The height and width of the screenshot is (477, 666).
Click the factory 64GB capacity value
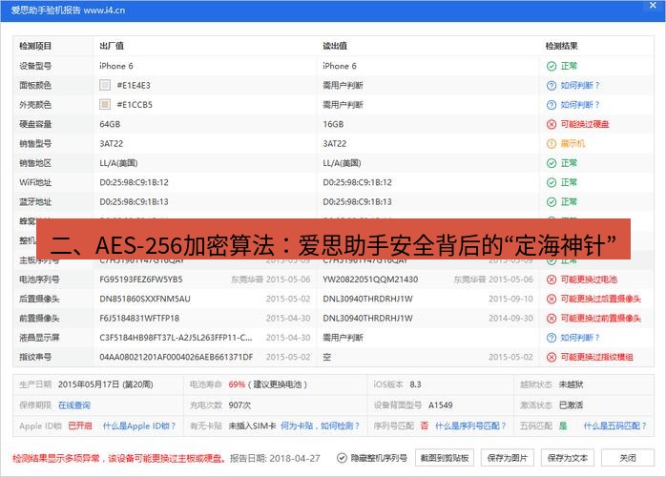click(x=110, y=124)
